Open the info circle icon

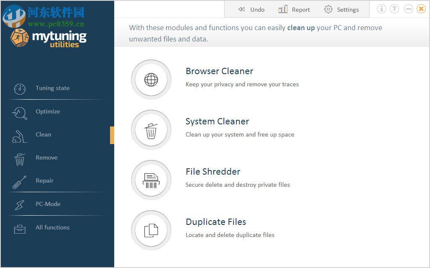click(x=381, y=9)
